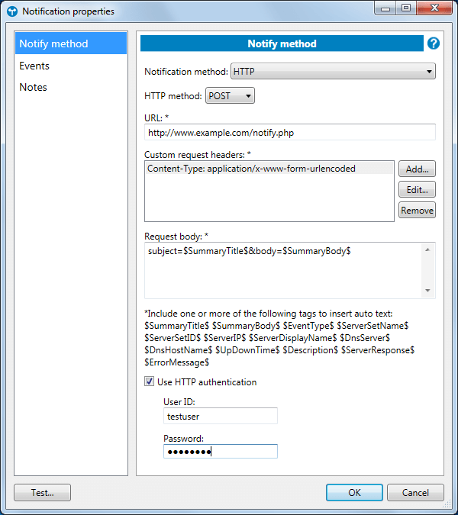Click the app icon in title bar
Viewport: 458px width, 515px height.
pos(11,11)
